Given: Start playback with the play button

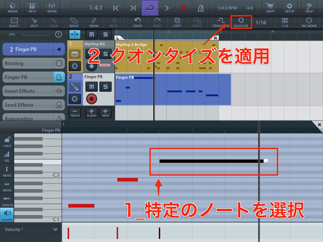Looking at the screenshot, I should (x=167, y=8).
